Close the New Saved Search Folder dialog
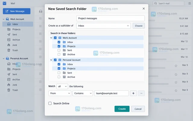Viewport: 193px width, 121px height. (144, 8)
